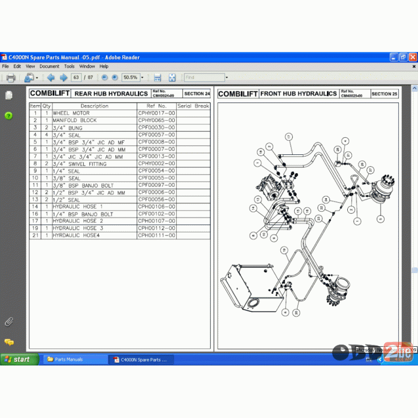The height and width of the screenshot is (418, 418).
Task: Click ref number CPHY0017-00
Action: pyautogui.click(x=156, y=113)
